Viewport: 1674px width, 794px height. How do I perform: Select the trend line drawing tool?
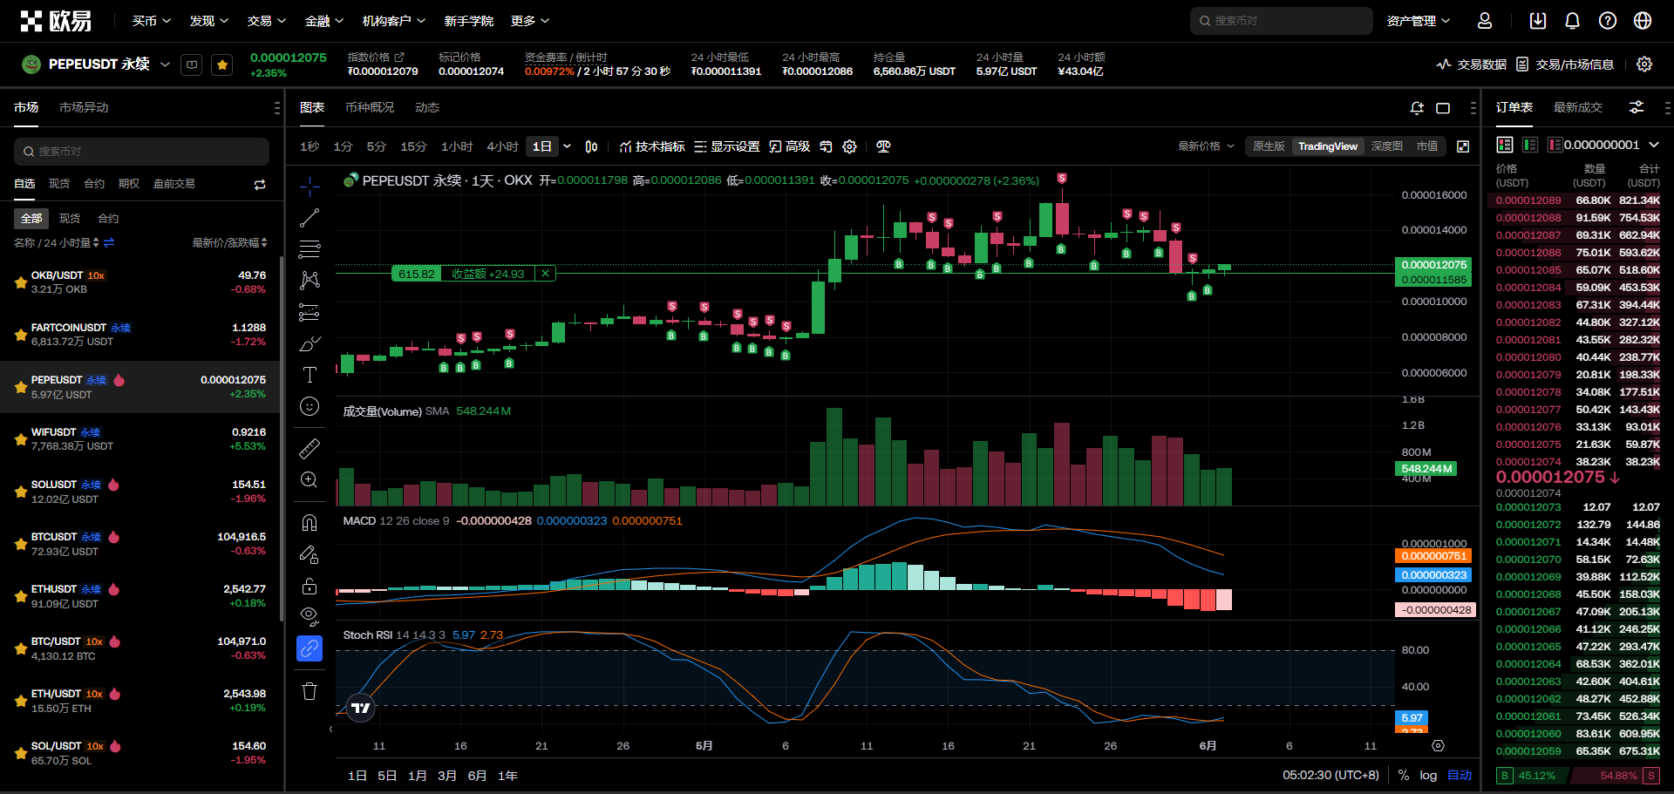click(310, 218)
